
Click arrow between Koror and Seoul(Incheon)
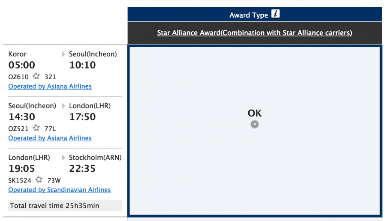click(64, 54)
